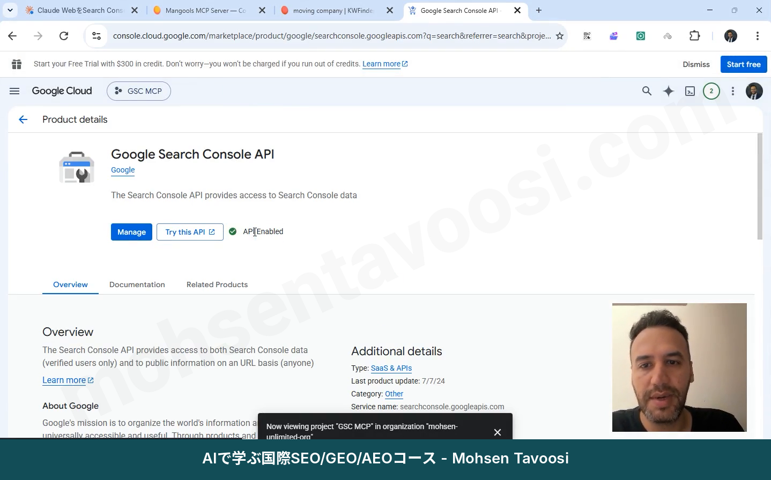The height and width of the screenshot is (480, 771).
Task: Open Gemini AI assistant sparkle icon
Action: tap(669, 91)
